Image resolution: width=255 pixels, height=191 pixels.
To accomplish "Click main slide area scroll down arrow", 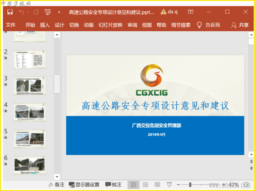I will click(x=251, y=155).
